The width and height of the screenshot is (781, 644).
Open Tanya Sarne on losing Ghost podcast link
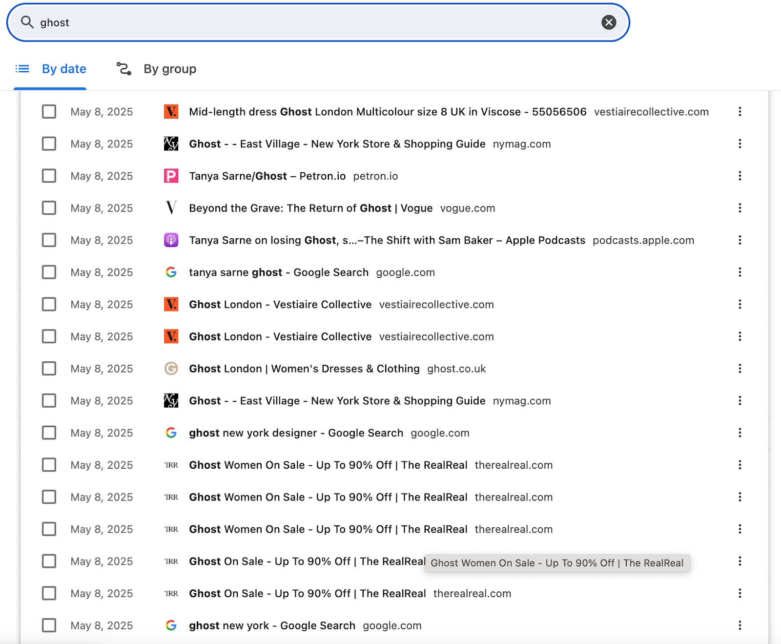pos(387,240)
